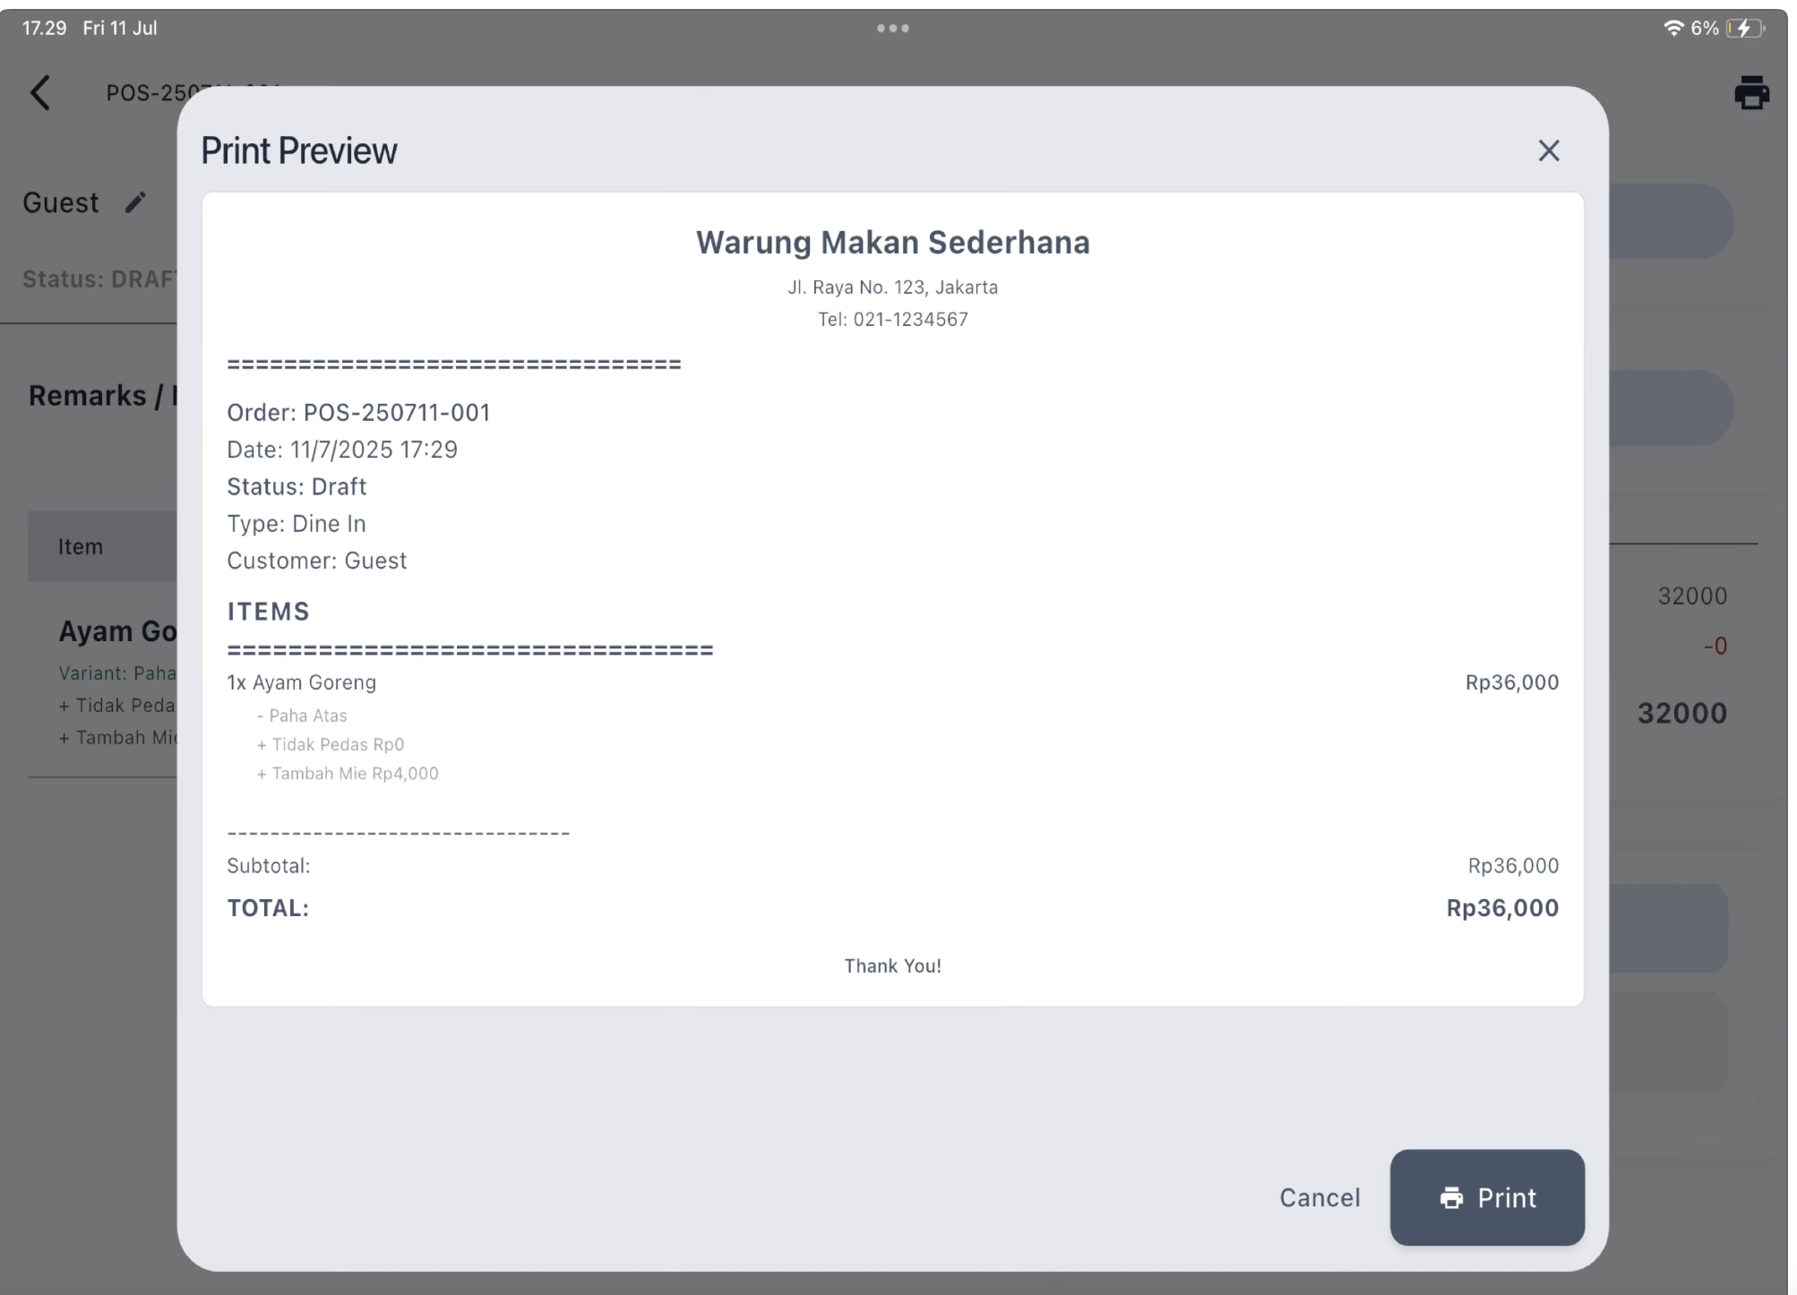Select the Warung Makan Sederhana receipt title
The width and height of the screenshot is (1797, 1295).
click(892, 243)
